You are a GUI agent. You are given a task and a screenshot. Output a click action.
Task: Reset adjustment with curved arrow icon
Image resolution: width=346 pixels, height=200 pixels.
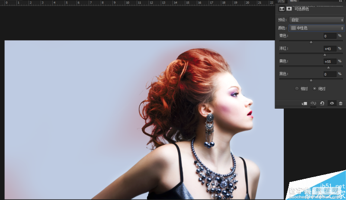click(322, 103)
